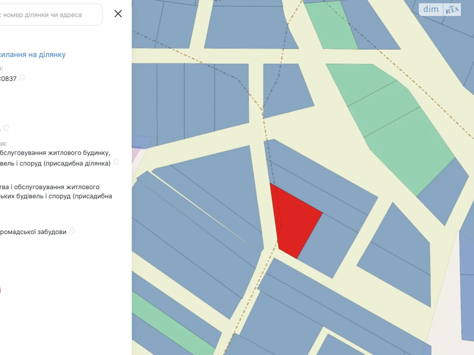Click the громадської забудови category text
The width and height of the screenshot is (474, 355).
pyautogui.click(x=33, y=232)
